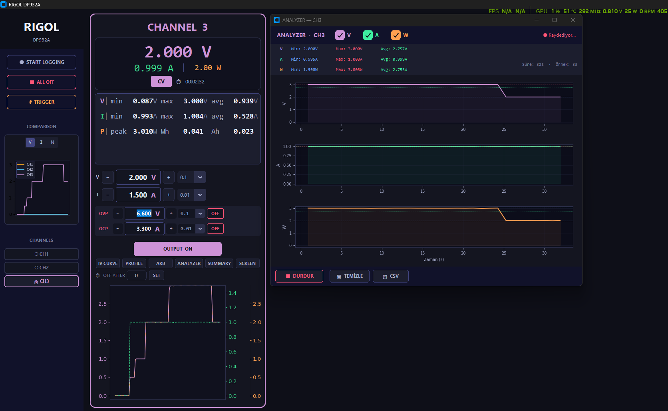Screen dimensions: 668x411
Task: Toggle the OVP OFF switch
Action: 215,213
